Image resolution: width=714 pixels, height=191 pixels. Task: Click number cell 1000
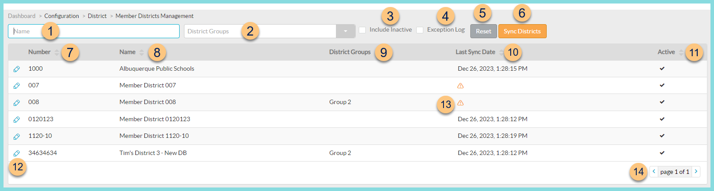click(x=36, y=68)
